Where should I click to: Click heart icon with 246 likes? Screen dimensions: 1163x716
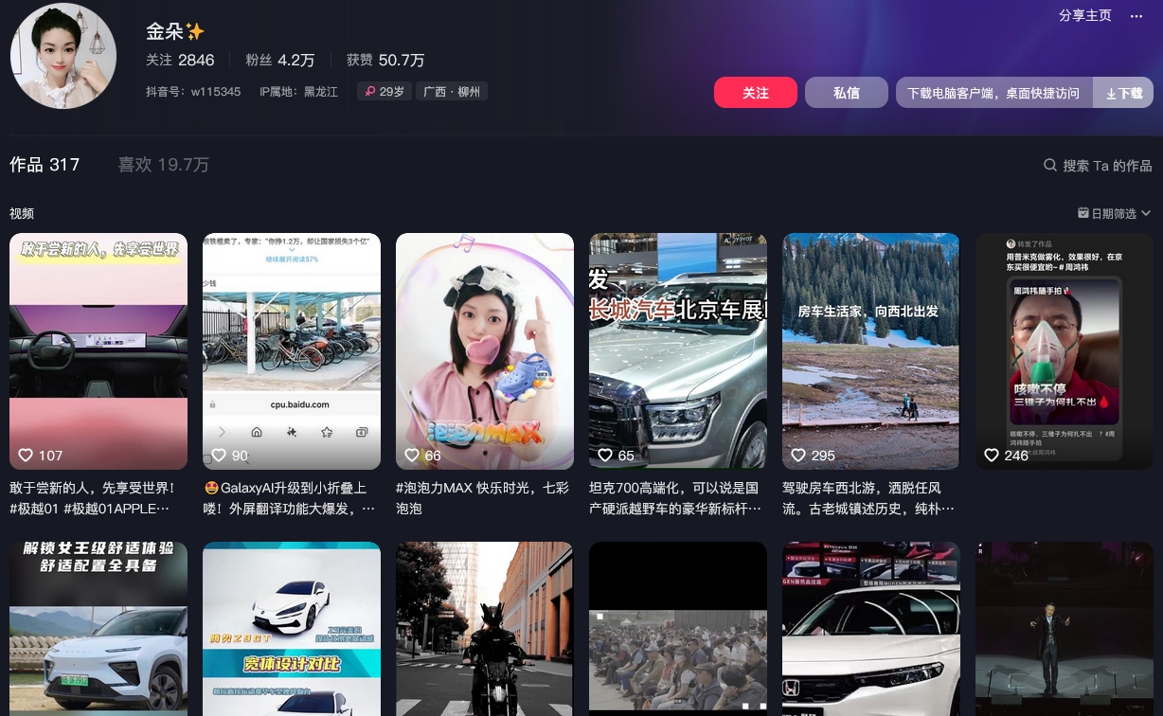click(x=992, y=456)
